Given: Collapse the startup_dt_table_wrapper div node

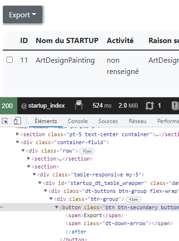Looking at the screenshot, I should (x=40, y=183).
